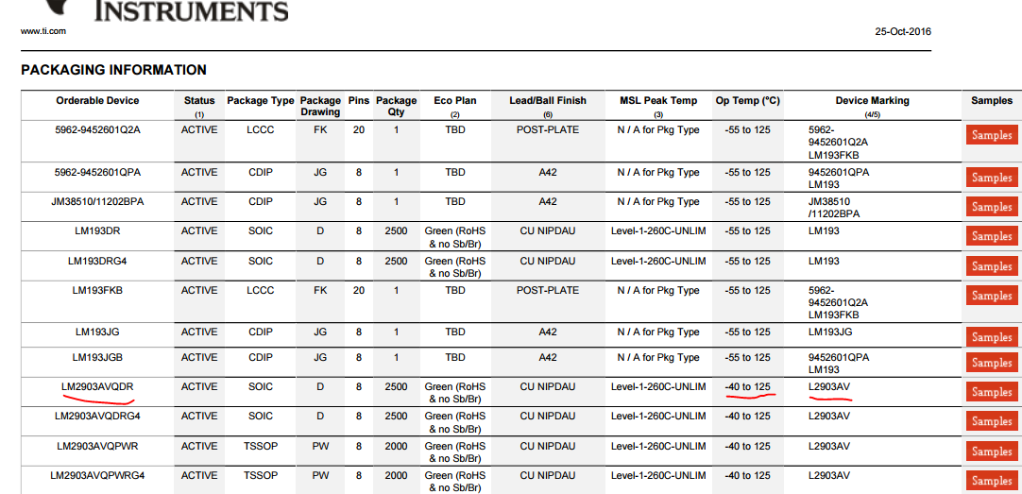1022x494 pixels.
Task: Select orderable device 5962-9452601QPA
Action: click(98, 172)
